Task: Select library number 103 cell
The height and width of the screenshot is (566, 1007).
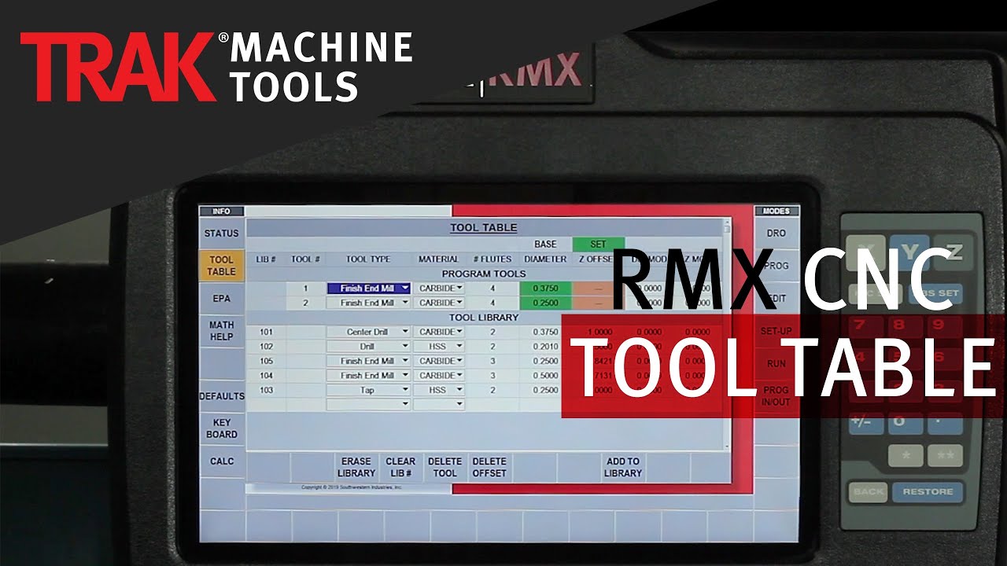Action: [x=266, y=390]
